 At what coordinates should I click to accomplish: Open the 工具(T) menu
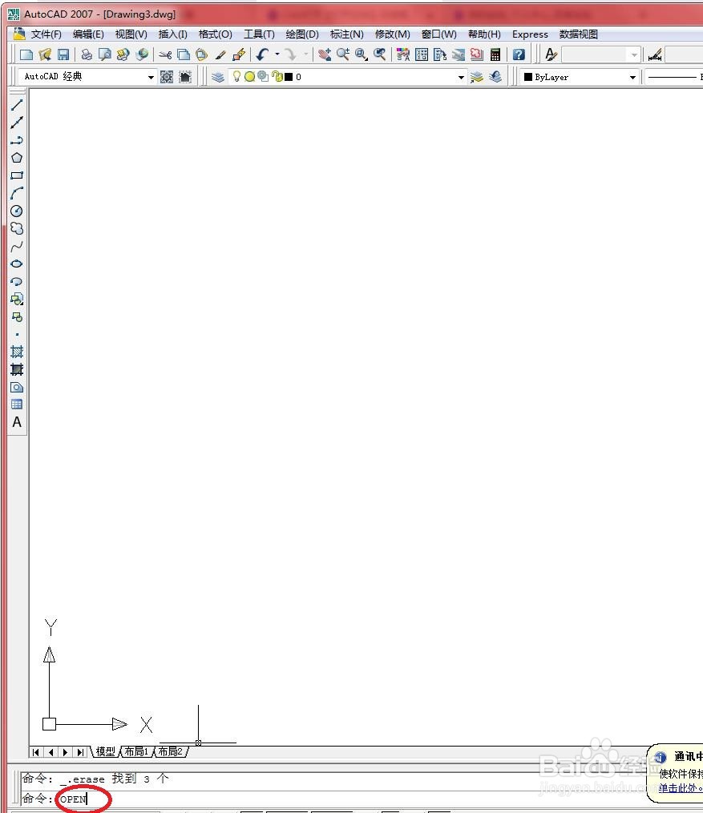[x=259, y=34]
